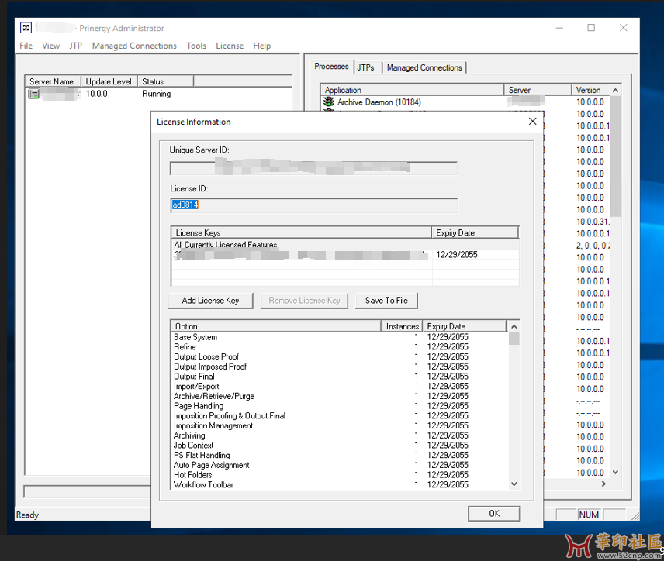
Task: Click the Option list scrollbar down arrow
Action: pyautogui.click(x=514, y=484)
